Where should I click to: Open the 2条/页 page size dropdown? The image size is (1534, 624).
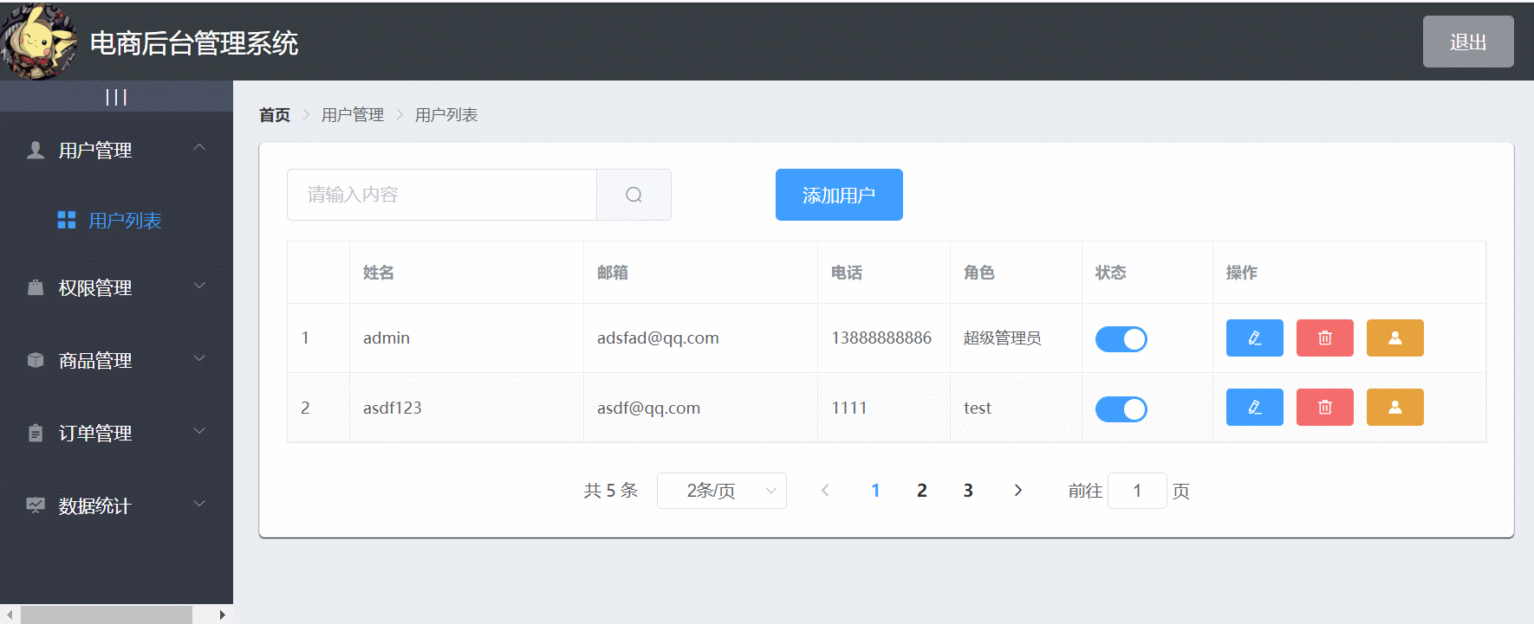[721, 491]
